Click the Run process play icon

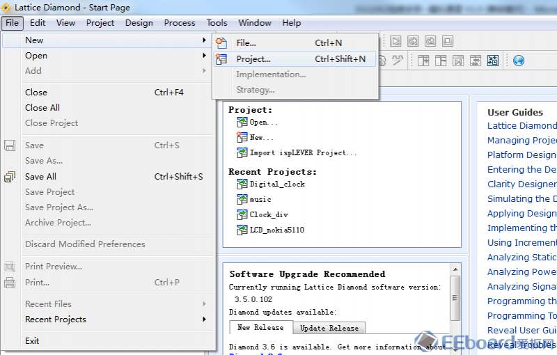pyautogui.click(x=395, y=41)
